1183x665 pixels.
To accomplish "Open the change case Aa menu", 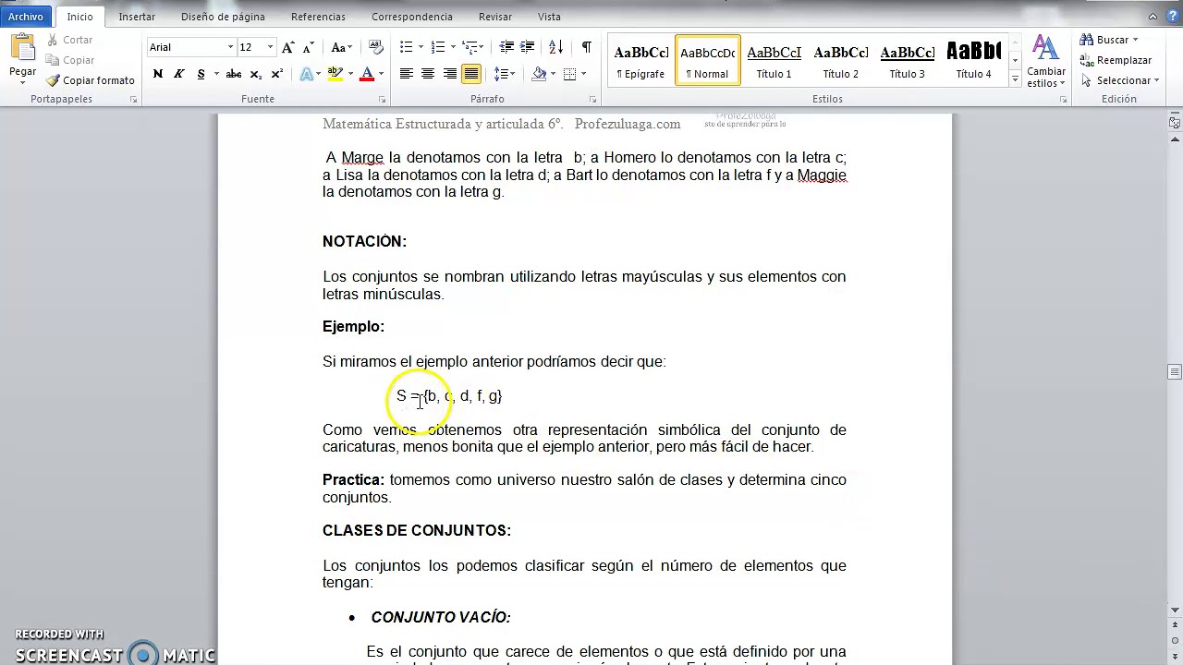I will 341,47.
